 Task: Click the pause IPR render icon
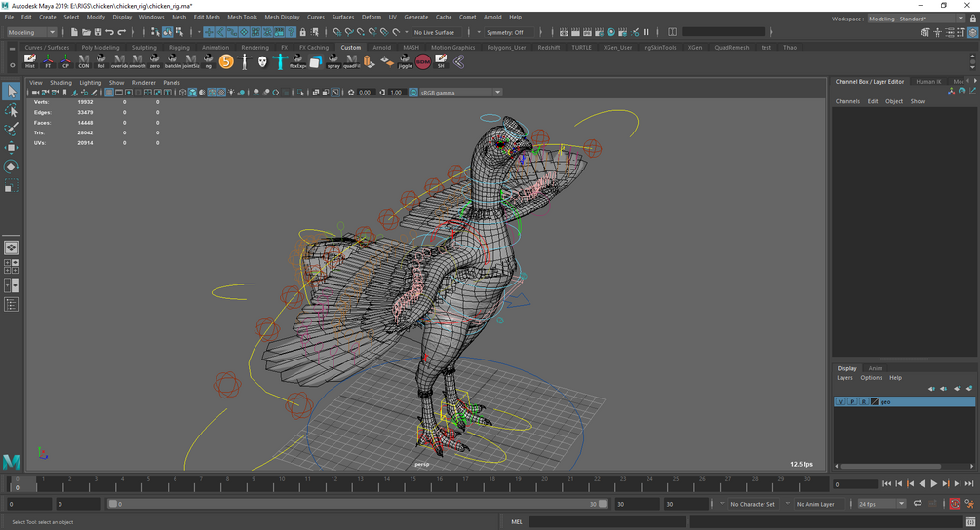pos(647,32)
